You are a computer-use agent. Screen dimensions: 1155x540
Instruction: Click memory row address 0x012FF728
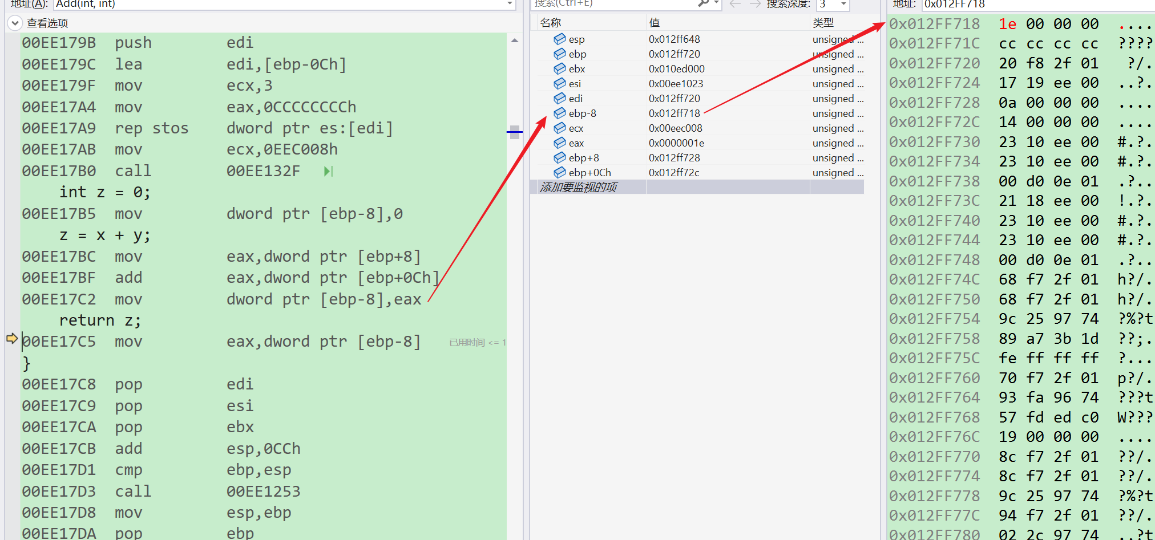point(935,103)
